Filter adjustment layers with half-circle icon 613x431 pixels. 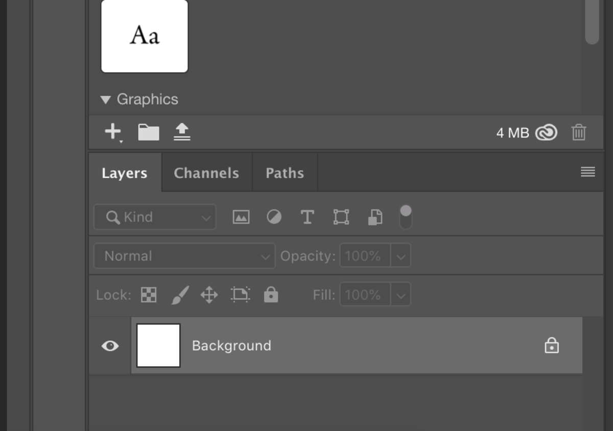[x=274, y=217]
